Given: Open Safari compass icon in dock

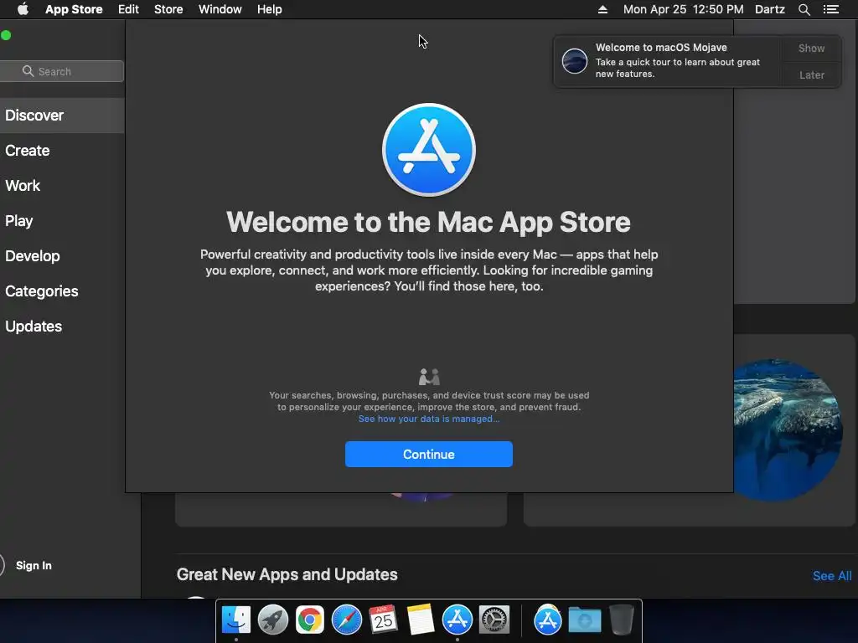Looking at the screenshot, I should 347,620.
